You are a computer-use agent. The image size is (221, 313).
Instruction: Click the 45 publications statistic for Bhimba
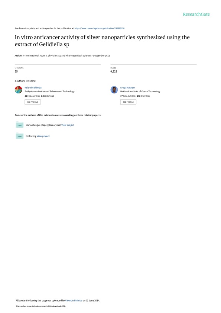32,96
